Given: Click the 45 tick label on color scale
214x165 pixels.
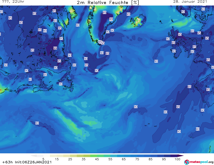Looking at the screenshot, I should click(97, 159).
